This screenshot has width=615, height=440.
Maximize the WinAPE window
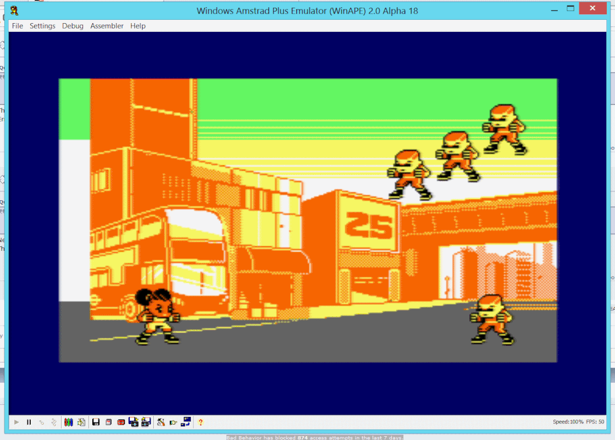click(570, 9)
